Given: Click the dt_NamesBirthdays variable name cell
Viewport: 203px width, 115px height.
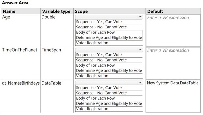Looking at the screenshot, I should [x=21, y=83].
